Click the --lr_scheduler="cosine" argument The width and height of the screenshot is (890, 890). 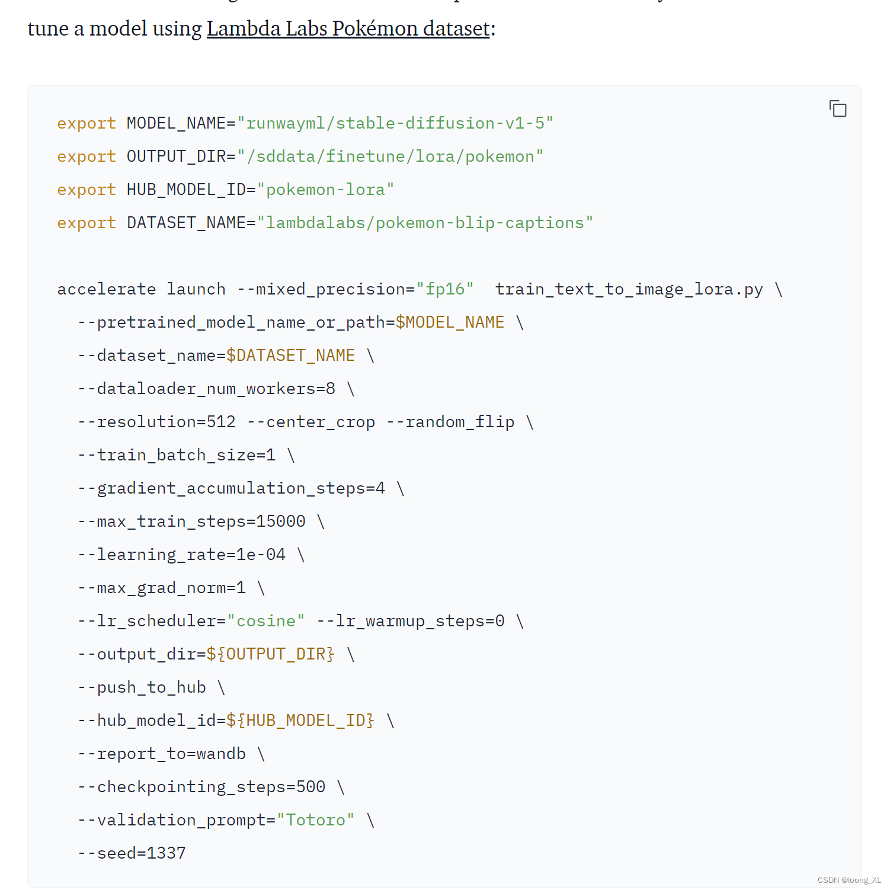click(x=191, y=621)
